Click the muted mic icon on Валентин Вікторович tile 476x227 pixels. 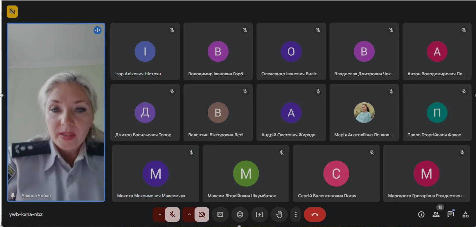coord(245,92)
